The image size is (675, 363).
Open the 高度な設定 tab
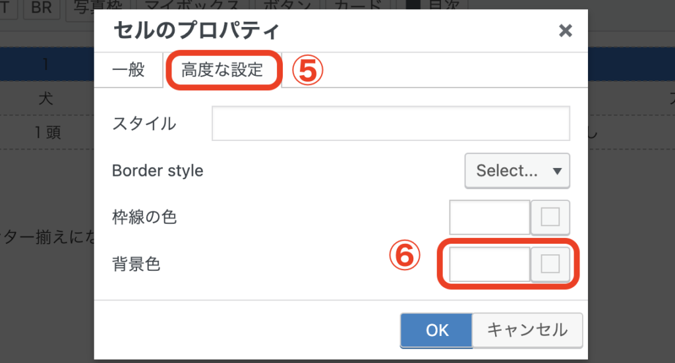[222, 70]
